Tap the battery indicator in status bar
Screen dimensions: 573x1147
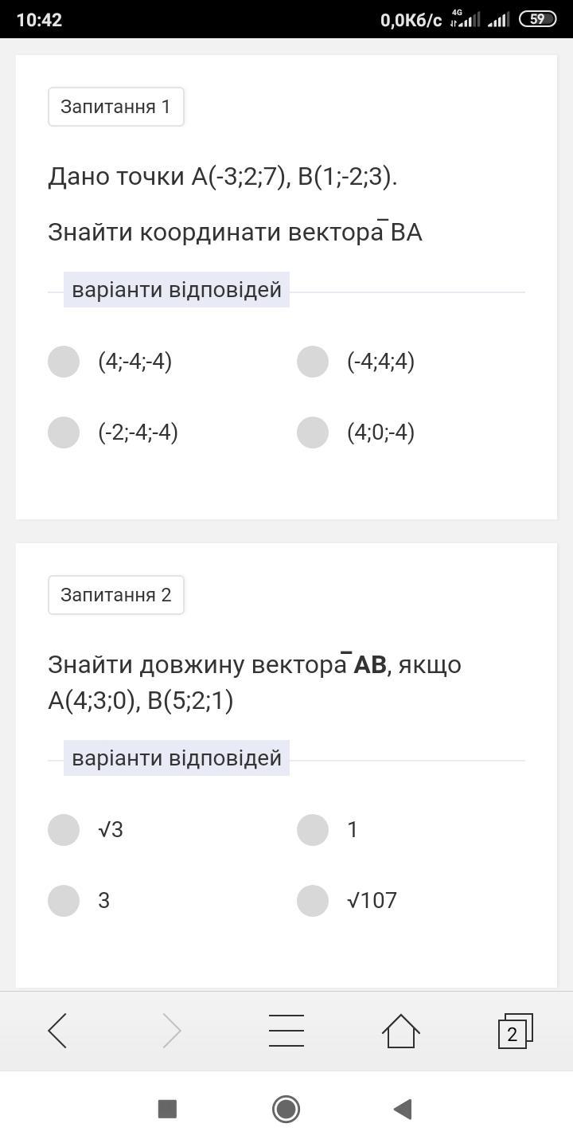click(x=538, y=19)
